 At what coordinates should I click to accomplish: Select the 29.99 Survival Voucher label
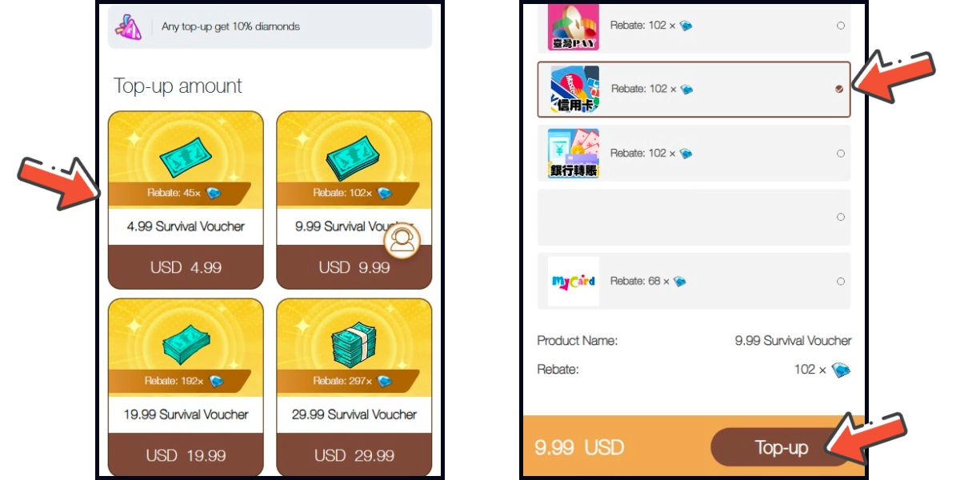(354, 414)
